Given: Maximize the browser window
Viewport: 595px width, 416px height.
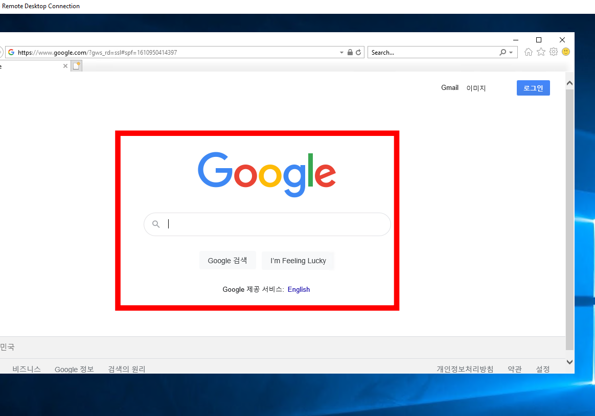Looking at the screenshot, I should (538, 40).
